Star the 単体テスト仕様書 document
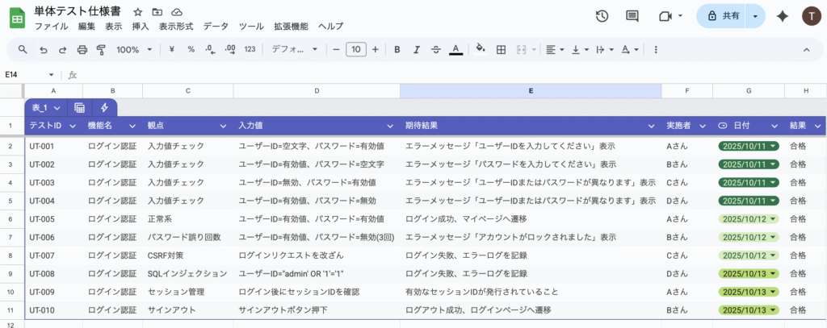This screenshot has height=328, width=827. 138,13
